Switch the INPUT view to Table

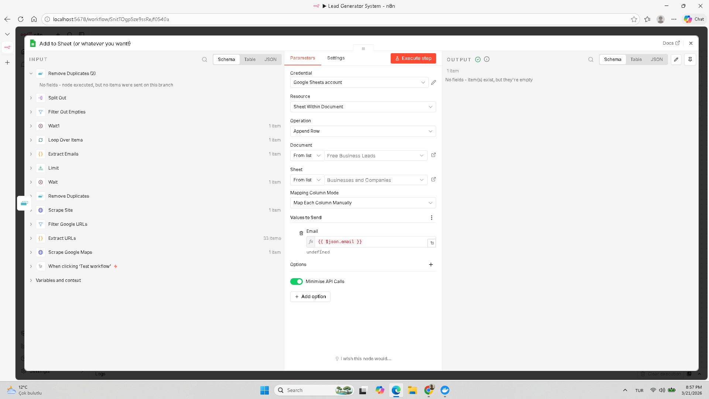pos(250,59)
